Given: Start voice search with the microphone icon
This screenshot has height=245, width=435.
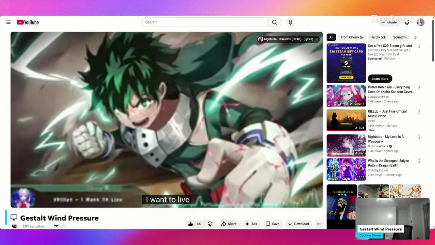Looking at the screenshot, I should pos(290,22).
